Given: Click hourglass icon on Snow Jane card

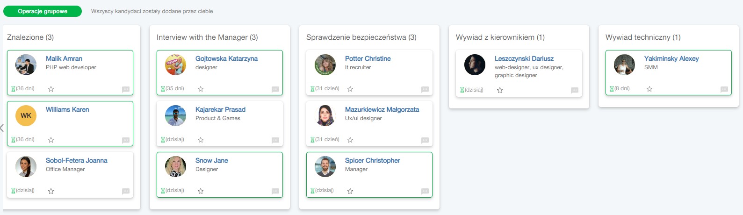Looking at the screenshot, I should 163,191.
